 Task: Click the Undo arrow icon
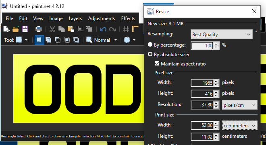103,29
